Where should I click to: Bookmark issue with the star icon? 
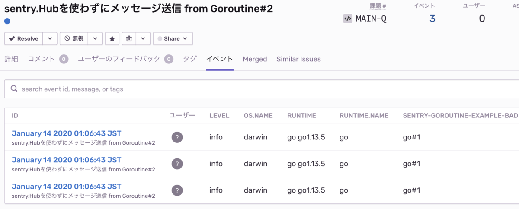coord(112,38)
